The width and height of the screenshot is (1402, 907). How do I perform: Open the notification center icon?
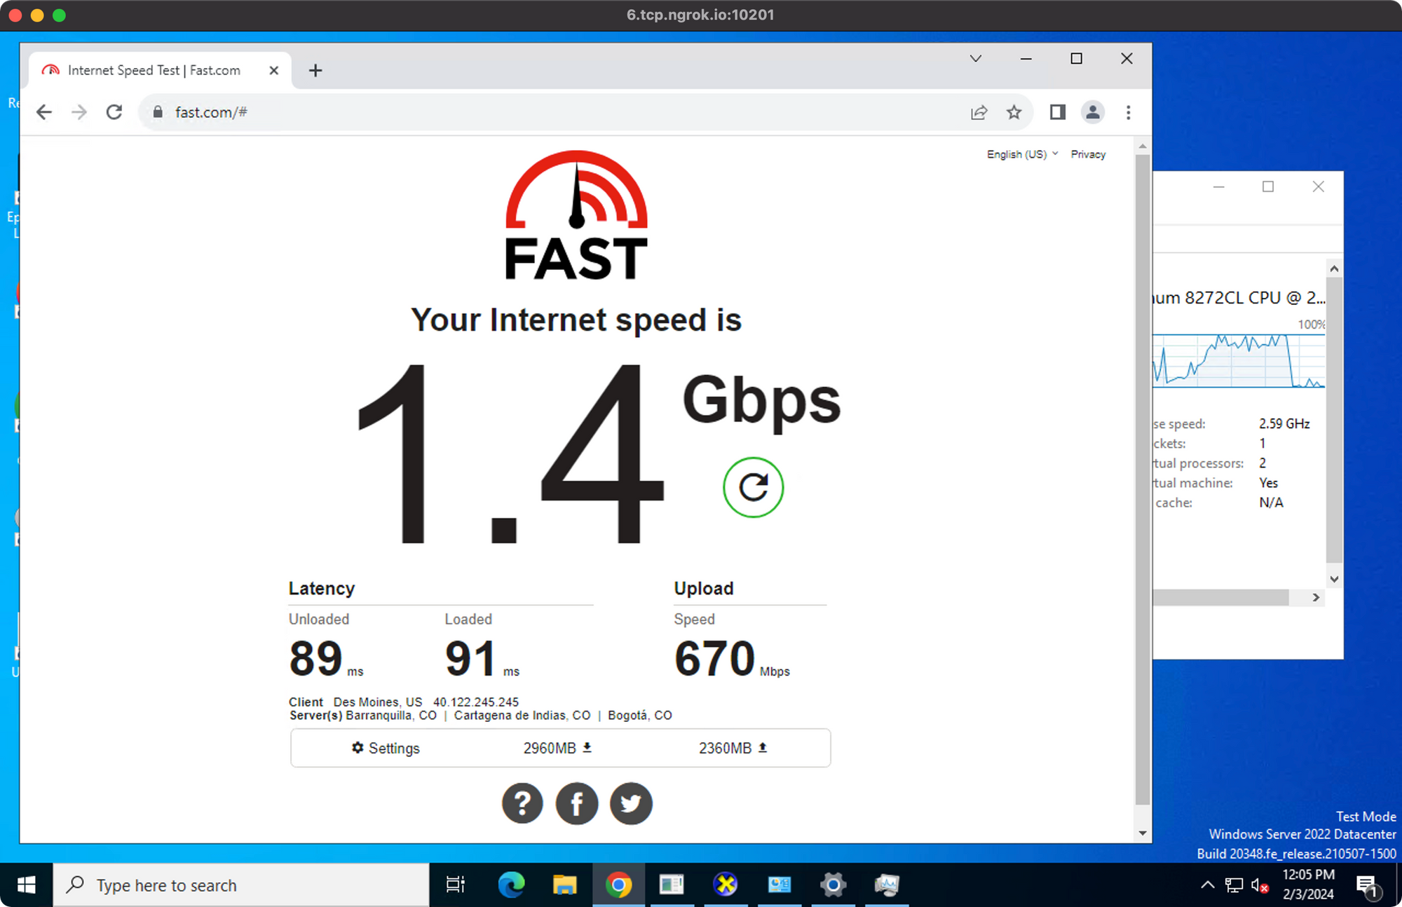1367,886
